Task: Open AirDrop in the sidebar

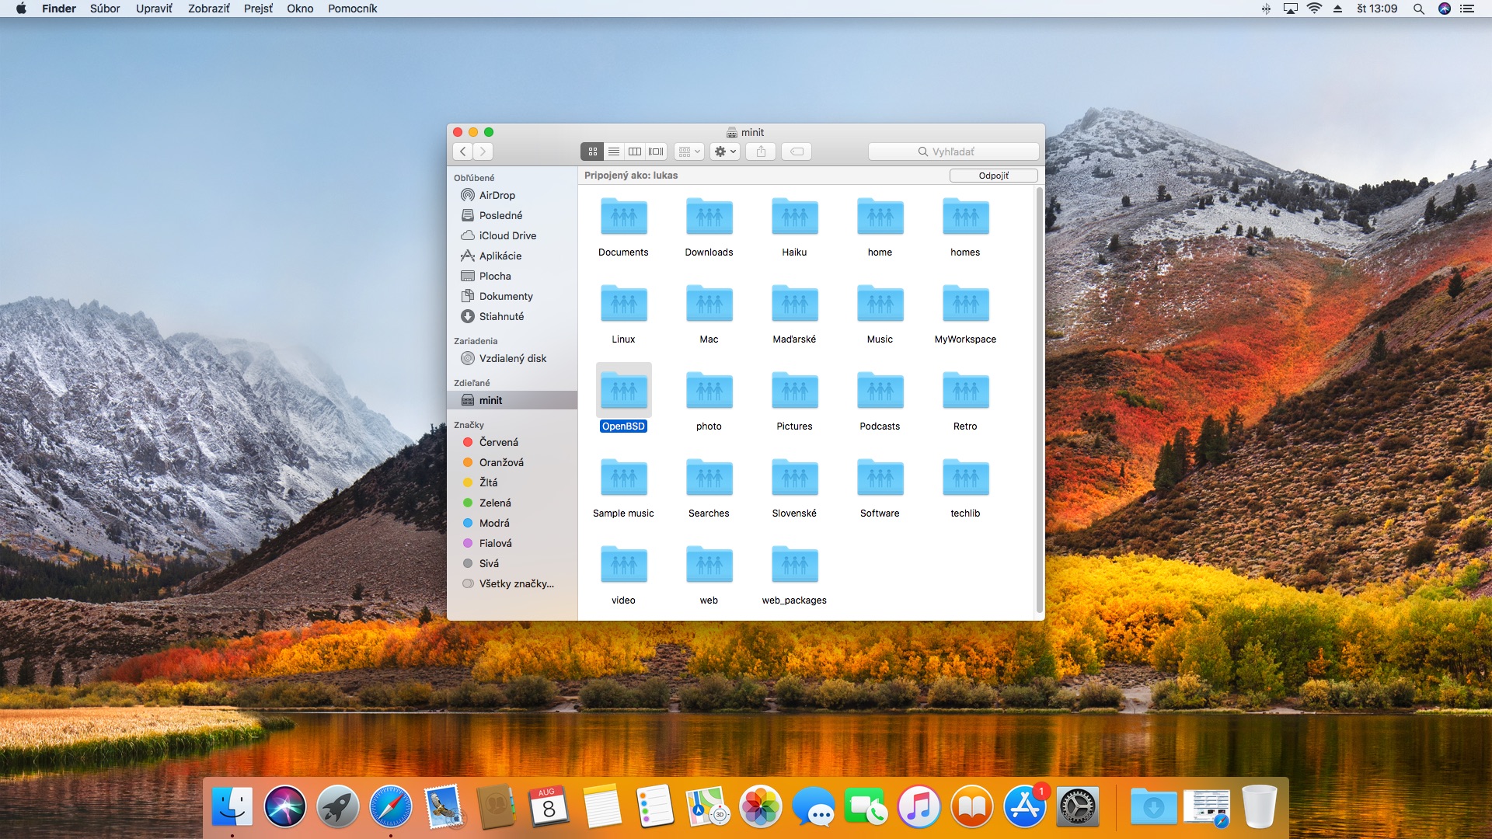Action: 512,195
